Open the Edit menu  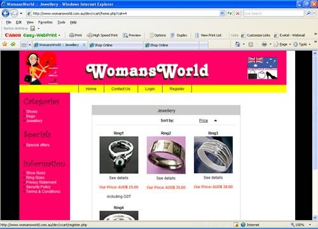point(18,22)
